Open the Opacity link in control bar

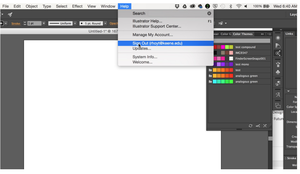(114, 23)
